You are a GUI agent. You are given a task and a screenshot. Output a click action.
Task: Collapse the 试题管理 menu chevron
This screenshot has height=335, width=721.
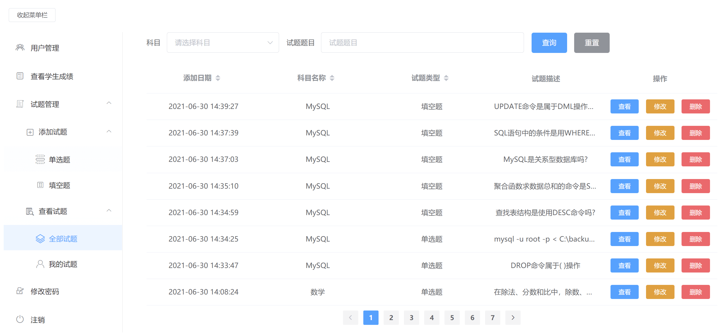tap(109, 103)
